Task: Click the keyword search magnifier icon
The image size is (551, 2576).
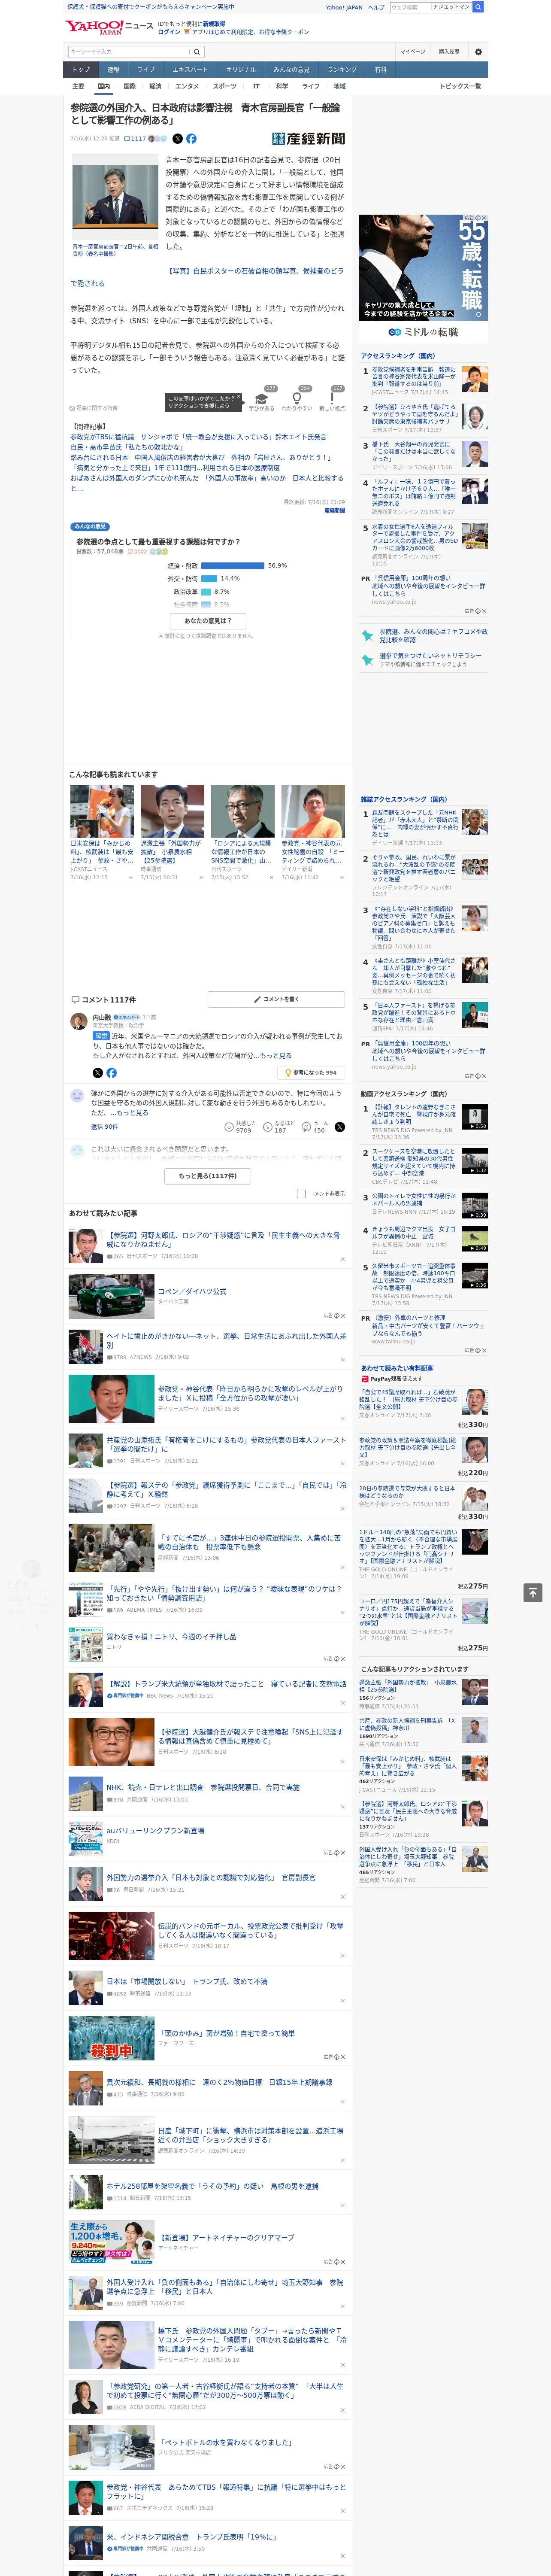Action: (197, 52)
